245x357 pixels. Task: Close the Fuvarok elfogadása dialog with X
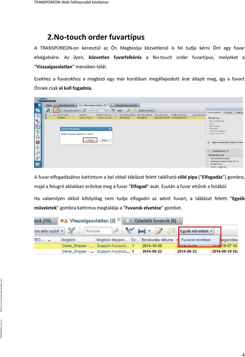pyautogui.click(x=110, y=129)
